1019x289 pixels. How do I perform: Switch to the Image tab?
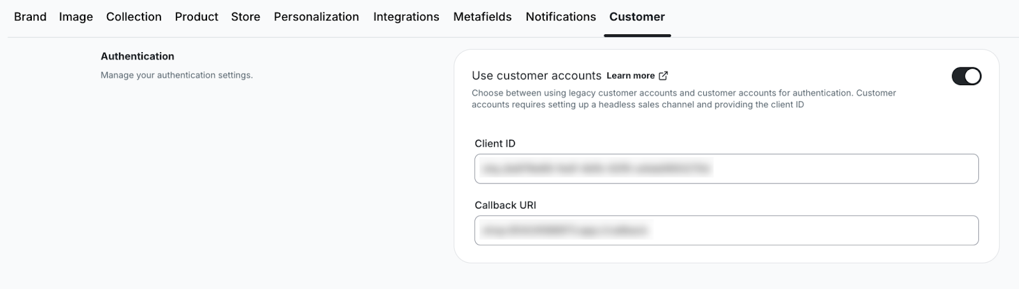click(x=76, y=17)
